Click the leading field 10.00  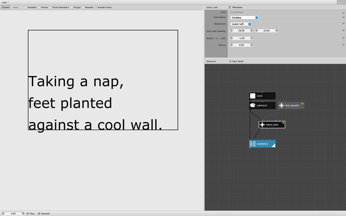266,31
